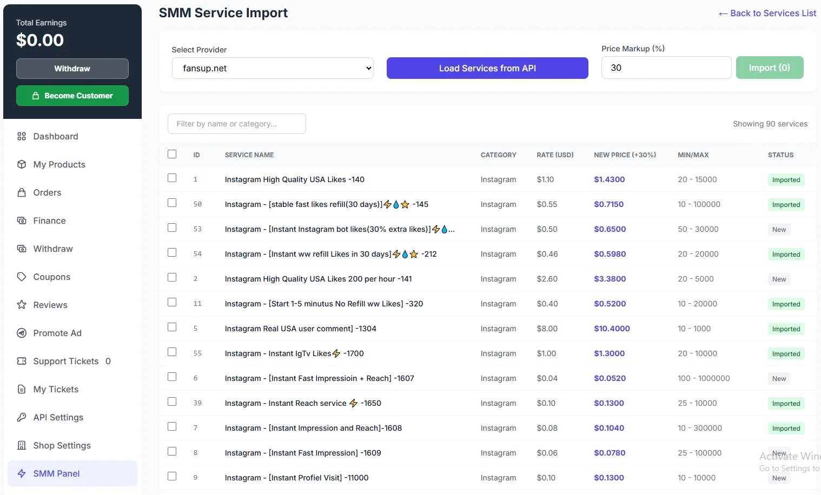Toggle the select-all checkbox in table header
The image size is (821, 495).
click(172, 154)
